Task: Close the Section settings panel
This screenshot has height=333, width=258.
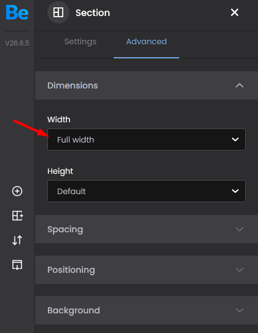Action: point(235,12)
